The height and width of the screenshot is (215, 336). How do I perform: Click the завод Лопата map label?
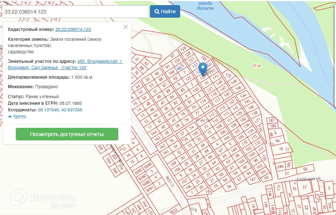click(204, 5)
